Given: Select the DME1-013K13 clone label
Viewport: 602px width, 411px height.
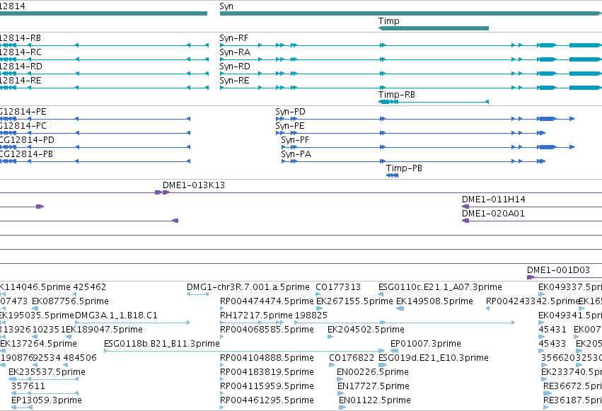Looking at the screenshot, I should click(x=194, y=185).
